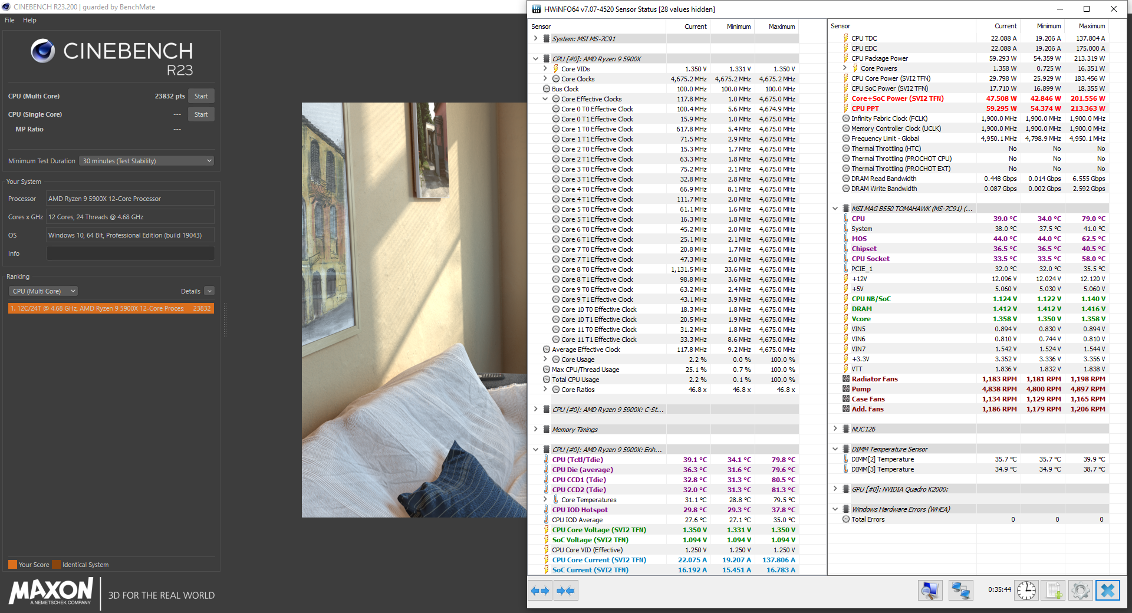The image size is (1132, 613).
Task: Expand the Memory Timings group
Action: pyautogui.click(x=535, y=430)
